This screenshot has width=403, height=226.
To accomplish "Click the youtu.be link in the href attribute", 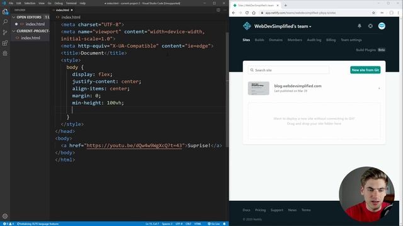I will (x=134, y=146).
